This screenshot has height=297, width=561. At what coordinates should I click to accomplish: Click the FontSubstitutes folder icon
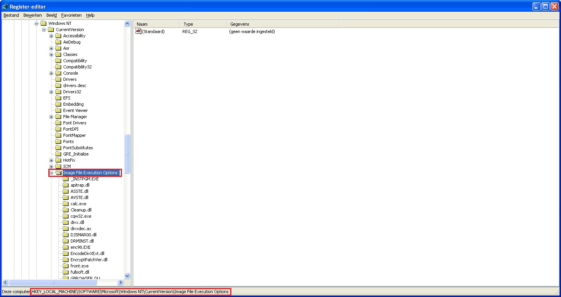point(58,148)
